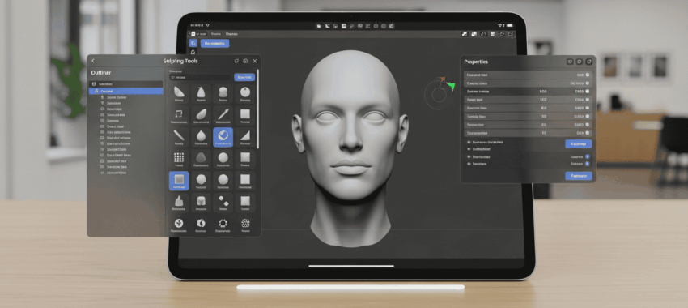The width and height of the screenshot is (688, 308).
Task: Click the highlighted blue circular sculpting tool
Action: point(223,137)
